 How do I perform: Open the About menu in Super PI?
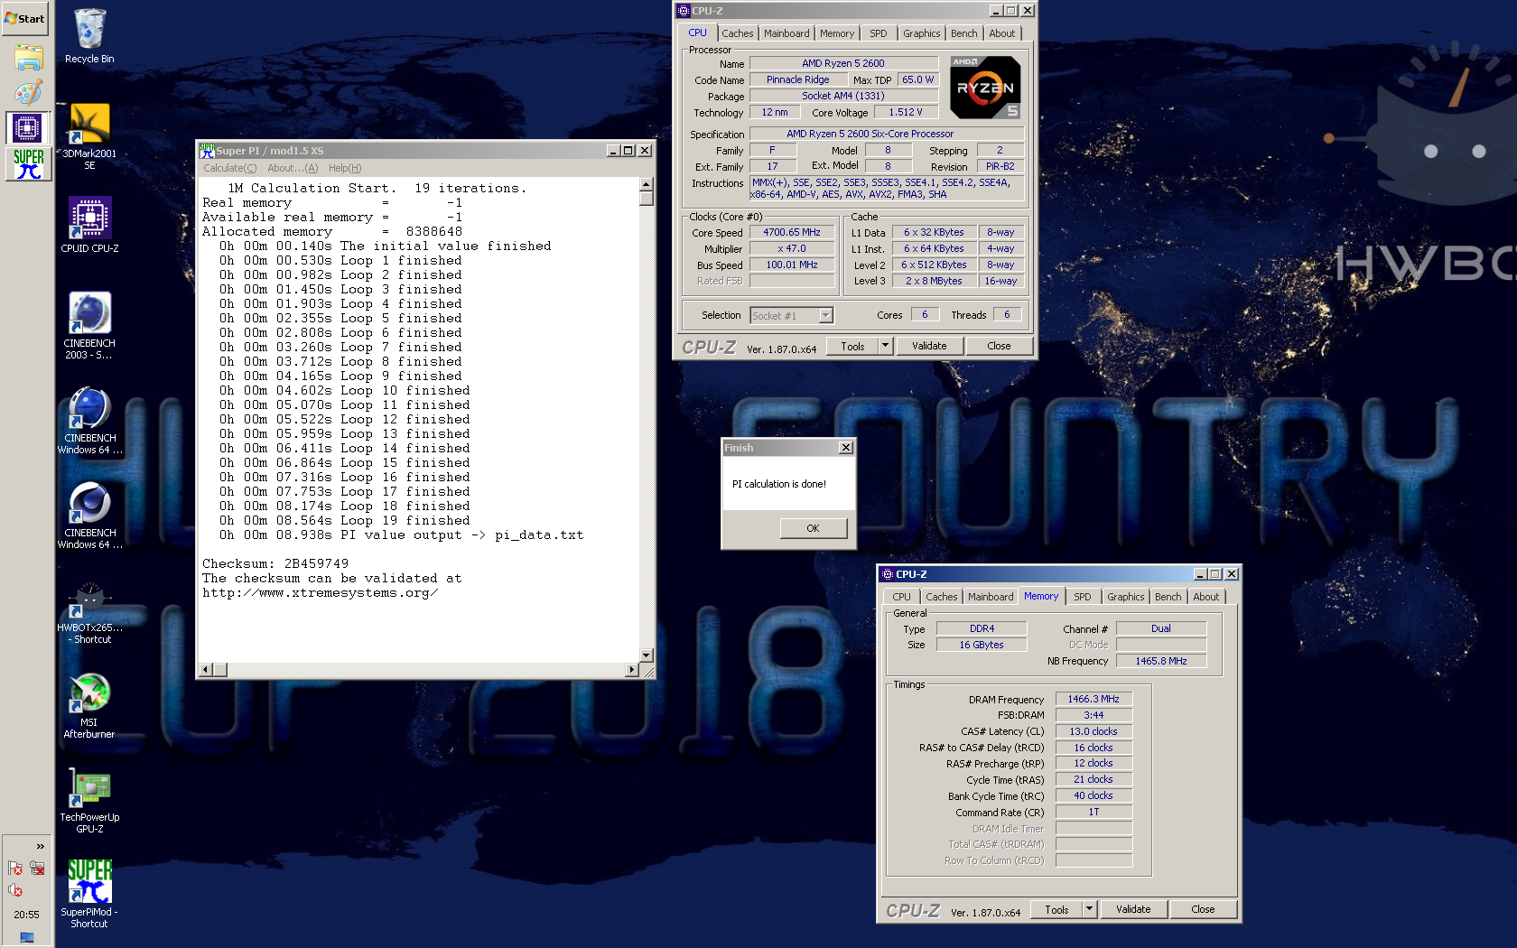(293, 168)
